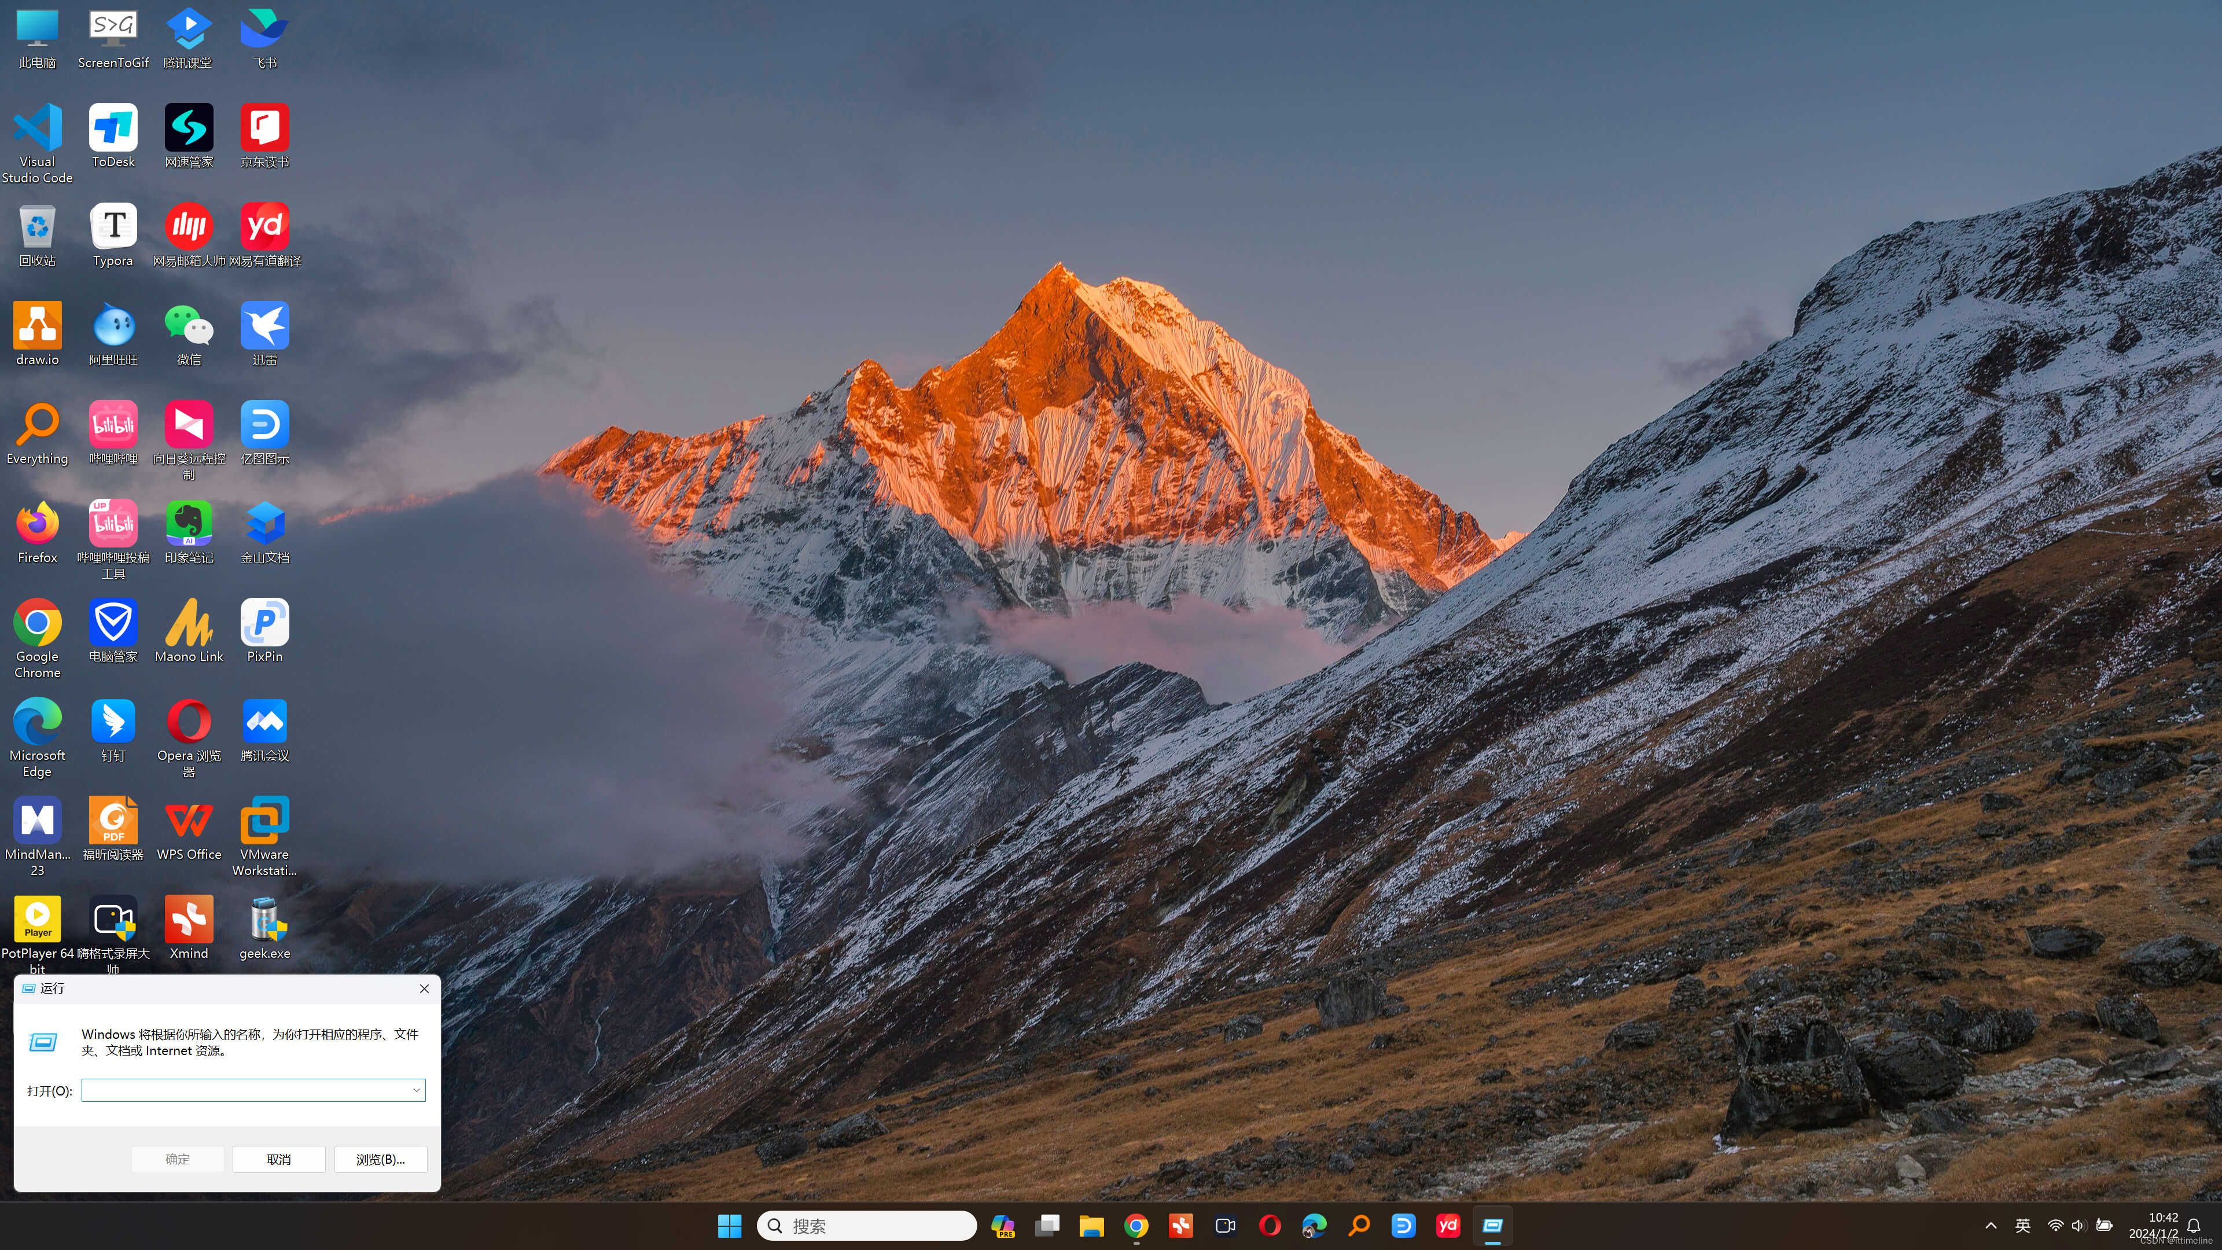The image size is (2222, 1250).
Task: Select the 金山文档 desktop icon
Action: tap(265, 532)
